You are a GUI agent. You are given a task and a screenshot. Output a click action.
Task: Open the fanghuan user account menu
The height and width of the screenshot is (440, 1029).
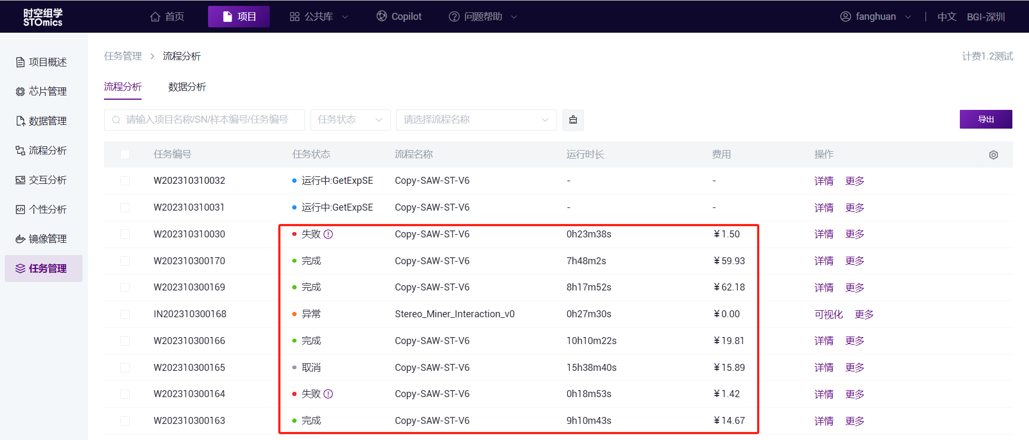(876, 17)
